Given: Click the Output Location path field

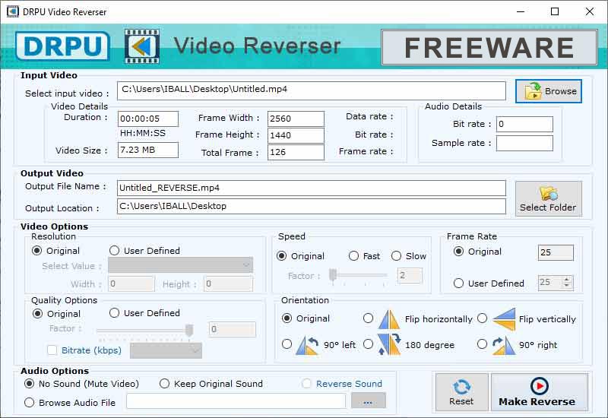Looking at the screenshot, I should 312,206.
